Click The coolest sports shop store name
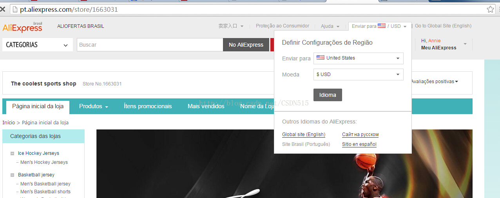500x198 pixels. 43,84
